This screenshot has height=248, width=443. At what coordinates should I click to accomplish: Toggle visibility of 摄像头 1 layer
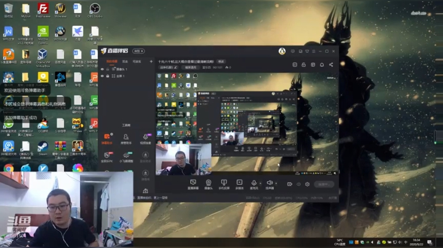point(102,69)
